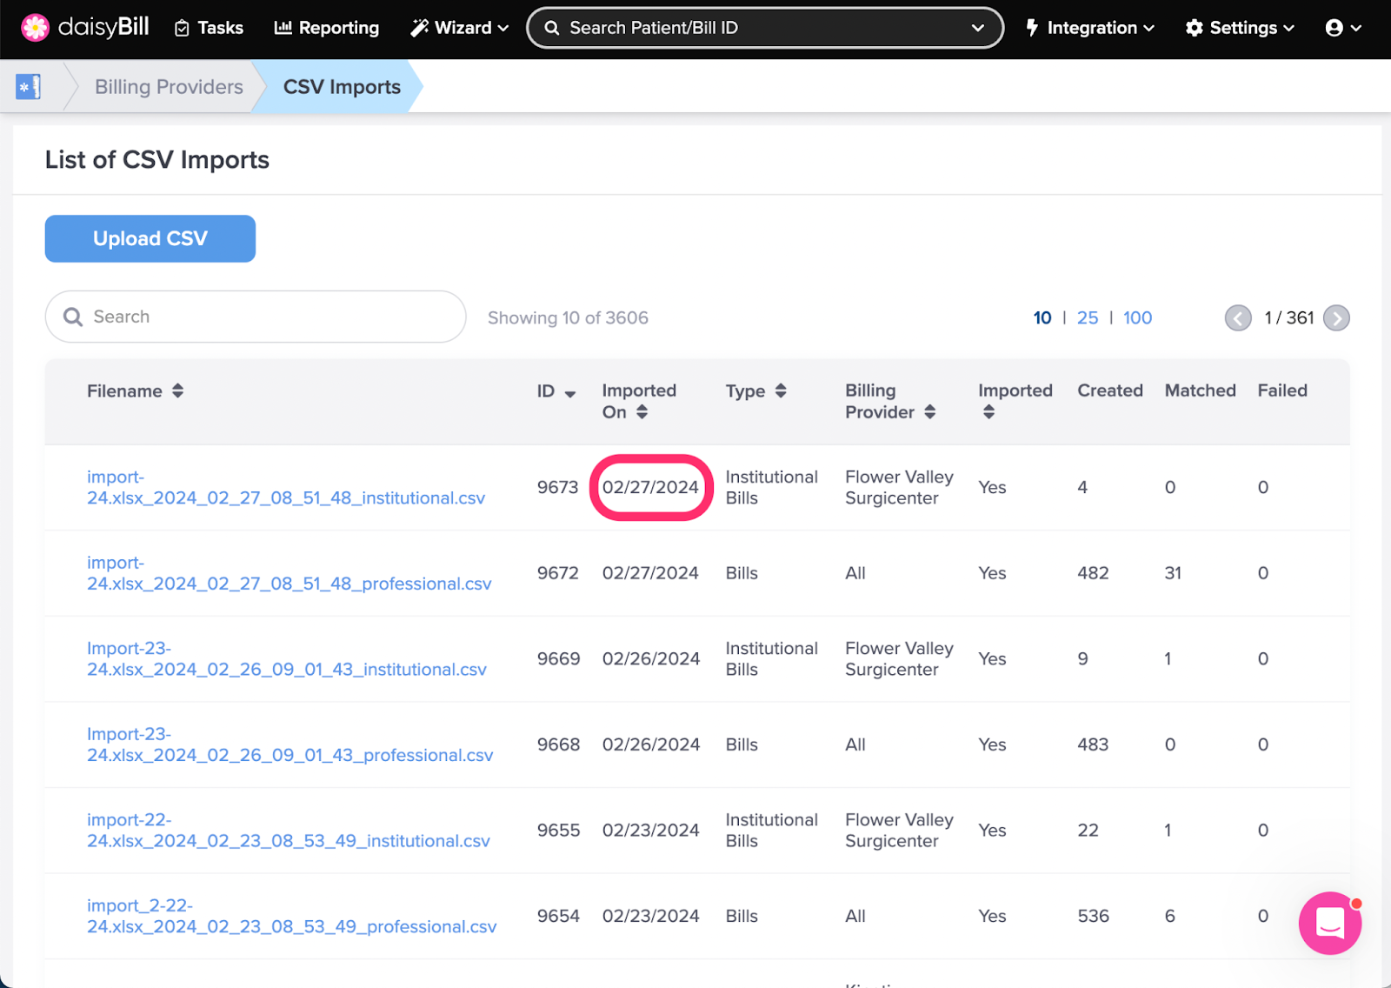Image resolution: width=1391 pixels, height=988 pixels.
Task: Click 'Flower Valley Surgicenter' in row 9673
Action: (x=899, y=487)
